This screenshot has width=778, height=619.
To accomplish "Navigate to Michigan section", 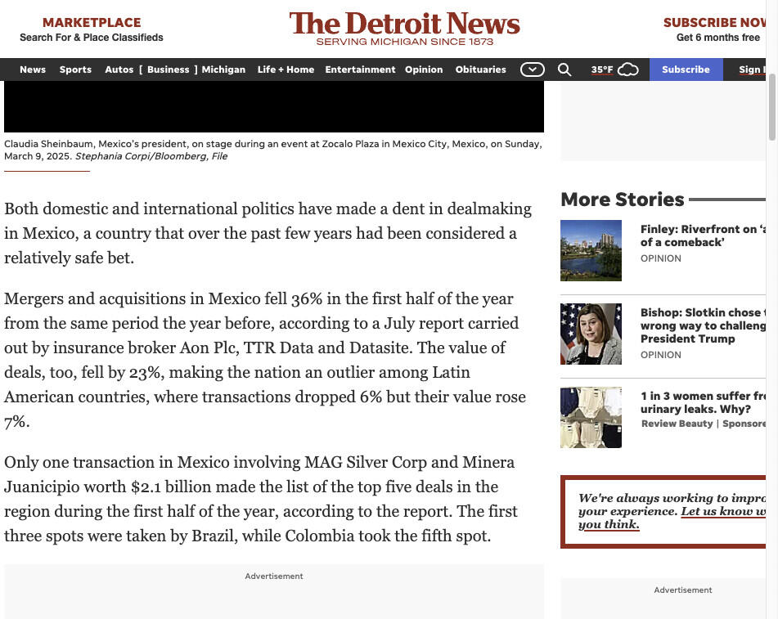I will [x=223, y=70].
